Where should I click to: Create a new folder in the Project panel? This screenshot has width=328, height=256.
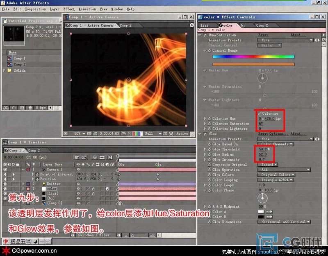click(x=14, y=108)
